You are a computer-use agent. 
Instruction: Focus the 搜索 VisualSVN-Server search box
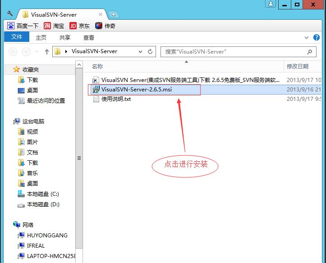pyautogui.click(x=239, y=52)
